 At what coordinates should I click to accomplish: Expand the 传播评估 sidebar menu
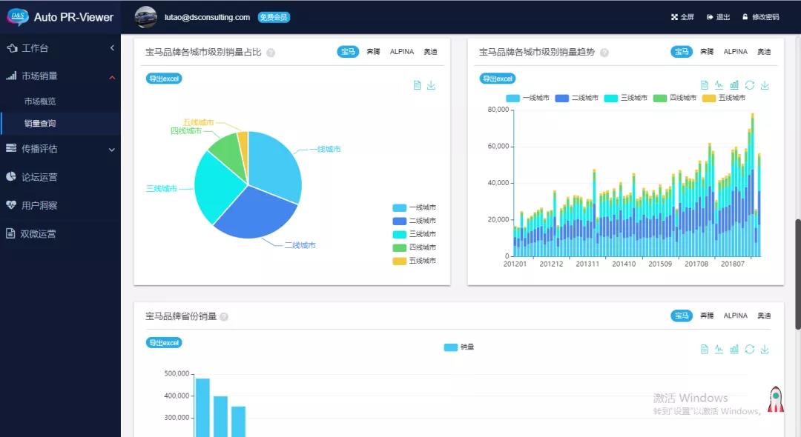coord(112,149)
